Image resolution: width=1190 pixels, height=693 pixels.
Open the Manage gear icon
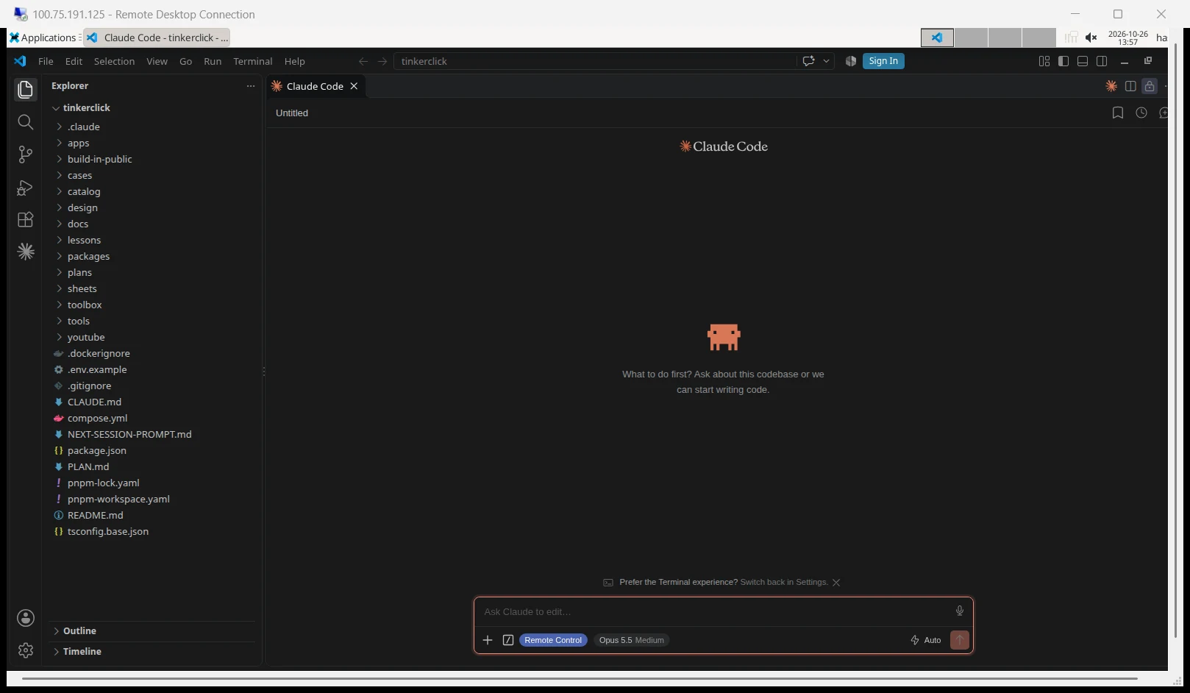(25, 650)
